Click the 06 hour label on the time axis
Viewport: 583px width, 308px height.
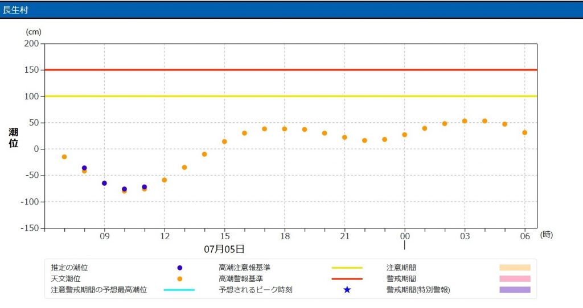click(x=525, y=236)
